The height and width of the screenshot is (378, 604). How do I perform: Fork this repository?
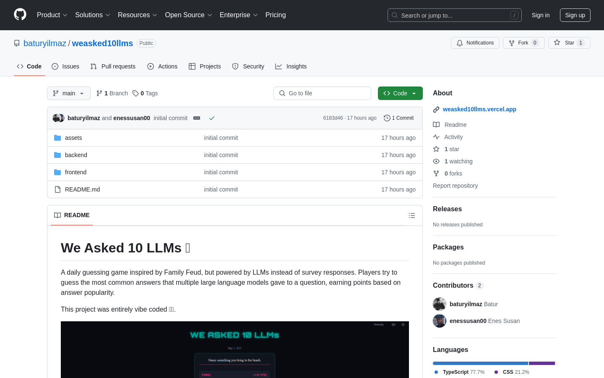point(524,43)
